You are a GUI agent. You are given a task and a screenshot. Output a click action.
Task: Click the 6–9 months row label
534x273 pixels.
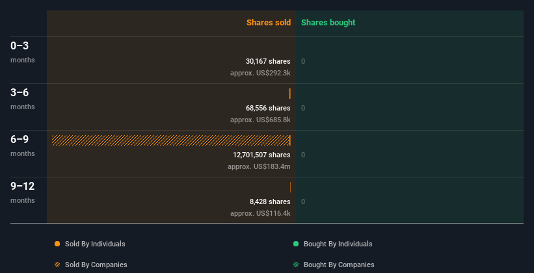[23, 146]
